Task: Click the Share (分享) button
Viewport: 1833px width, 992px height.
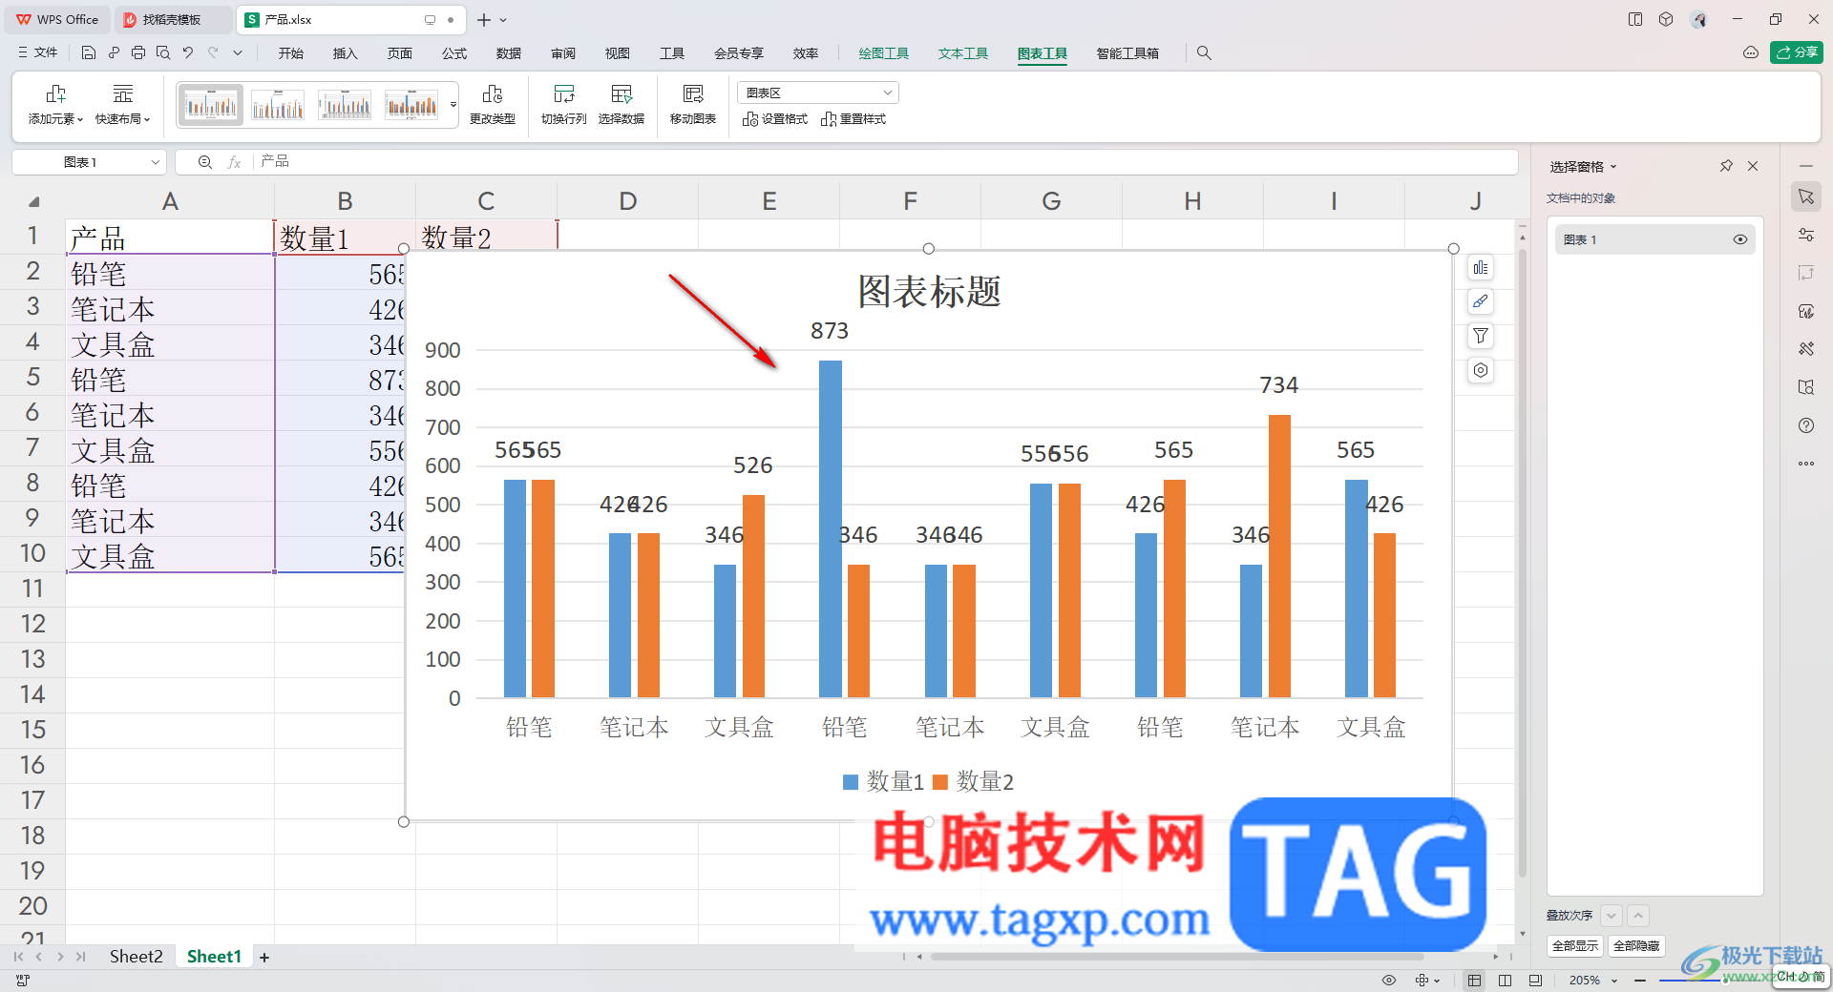Action: tap(1796, 52)
